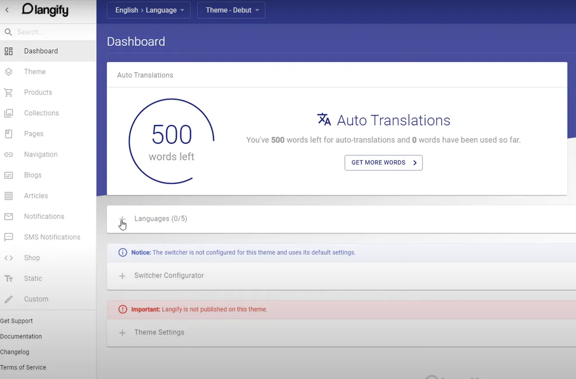Image resolution: width=576 pixels, height=379 pixels.
Task: Click the Blogs icon in sidebar
Action: coord(9,175)
